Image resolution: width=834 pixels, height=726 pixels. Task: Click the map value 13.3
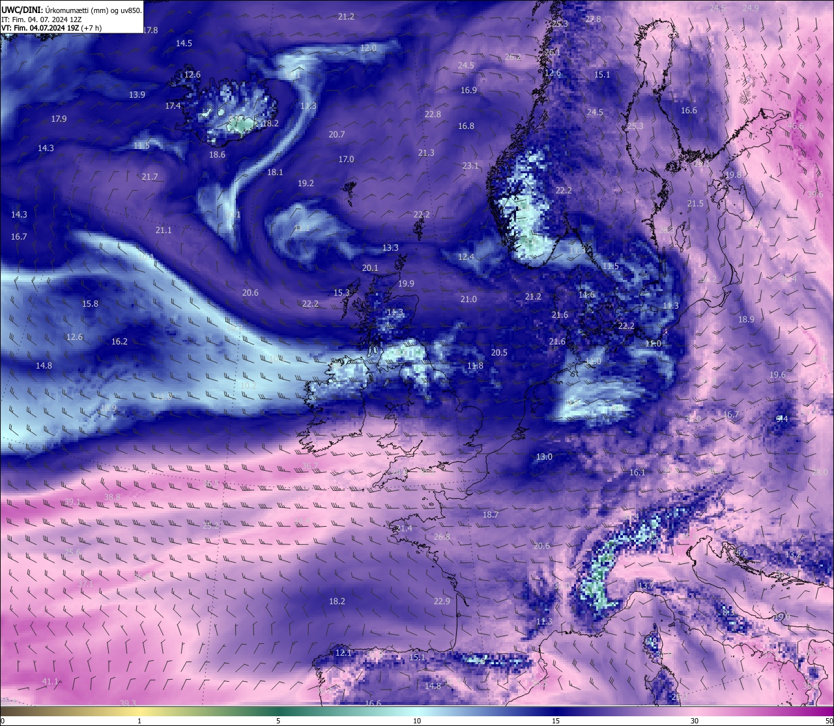tap(390, 247)
